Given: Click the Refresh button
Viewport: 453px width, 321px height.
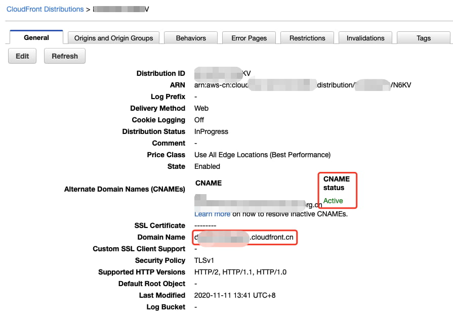Looking at the screenshot, I should [65, 56].
